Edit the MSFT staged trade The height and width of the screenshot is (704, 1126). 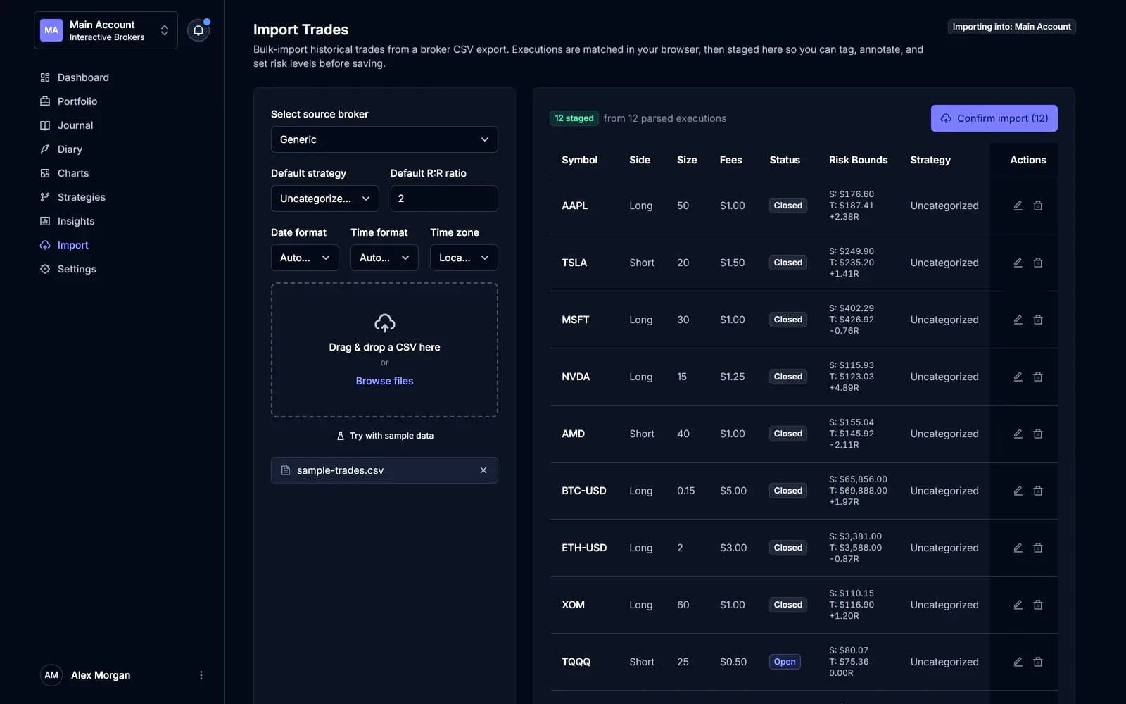click(x=1018, y=320)
